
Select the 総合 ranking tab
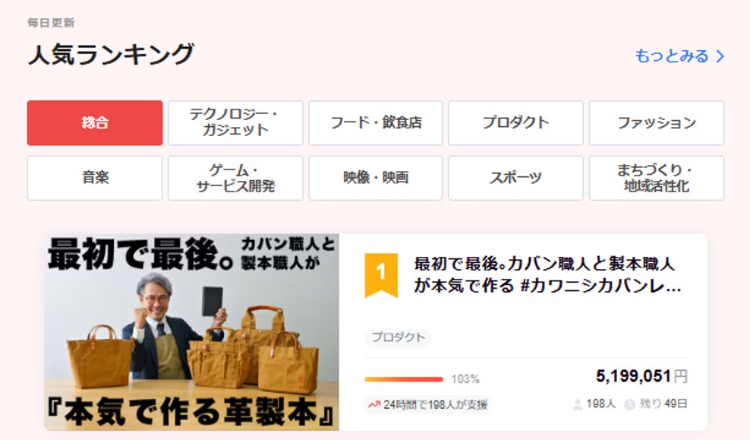tap(95, 123)
